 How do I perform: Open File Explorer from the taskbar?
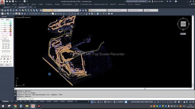(x=27, y=106)
